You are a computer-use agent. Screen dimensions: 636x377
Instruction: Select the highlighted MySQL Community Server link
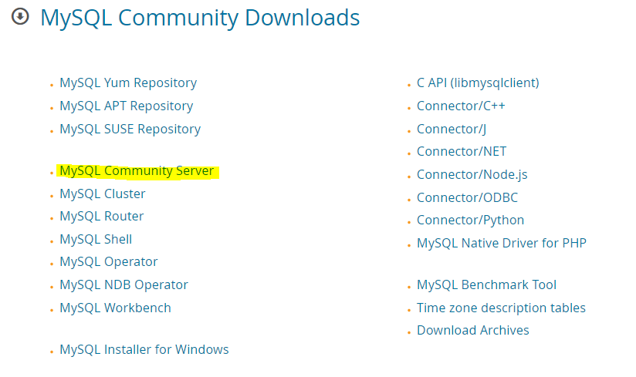point(137,171)
